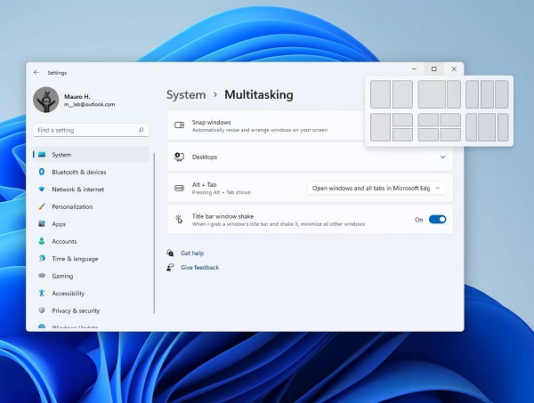Screen dimensions: 534x403
Task: Click the Snap windows icon
Action: pyautogui.click(x=179, y=125)
